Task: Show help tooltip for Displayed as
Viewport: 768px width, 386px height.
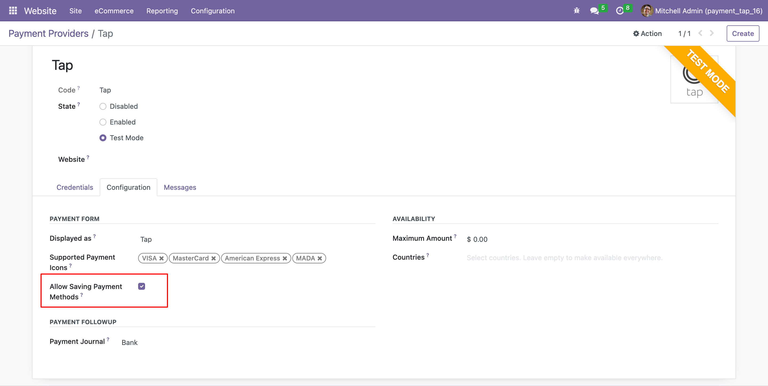Action: tap(94, 236)
